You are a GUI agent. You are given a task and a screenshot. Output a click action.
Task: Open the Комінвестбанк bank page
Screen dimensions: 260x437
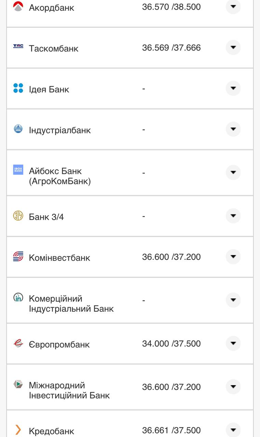click(x=60, y=257)
